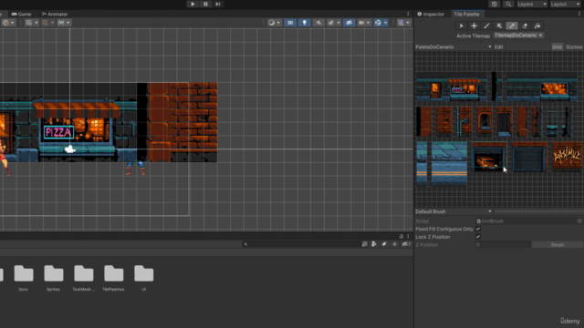The width and height of the screenshot is (584, 328).
Task: Open Tile Palette panel options menu
Action: (x=579, y=15)
